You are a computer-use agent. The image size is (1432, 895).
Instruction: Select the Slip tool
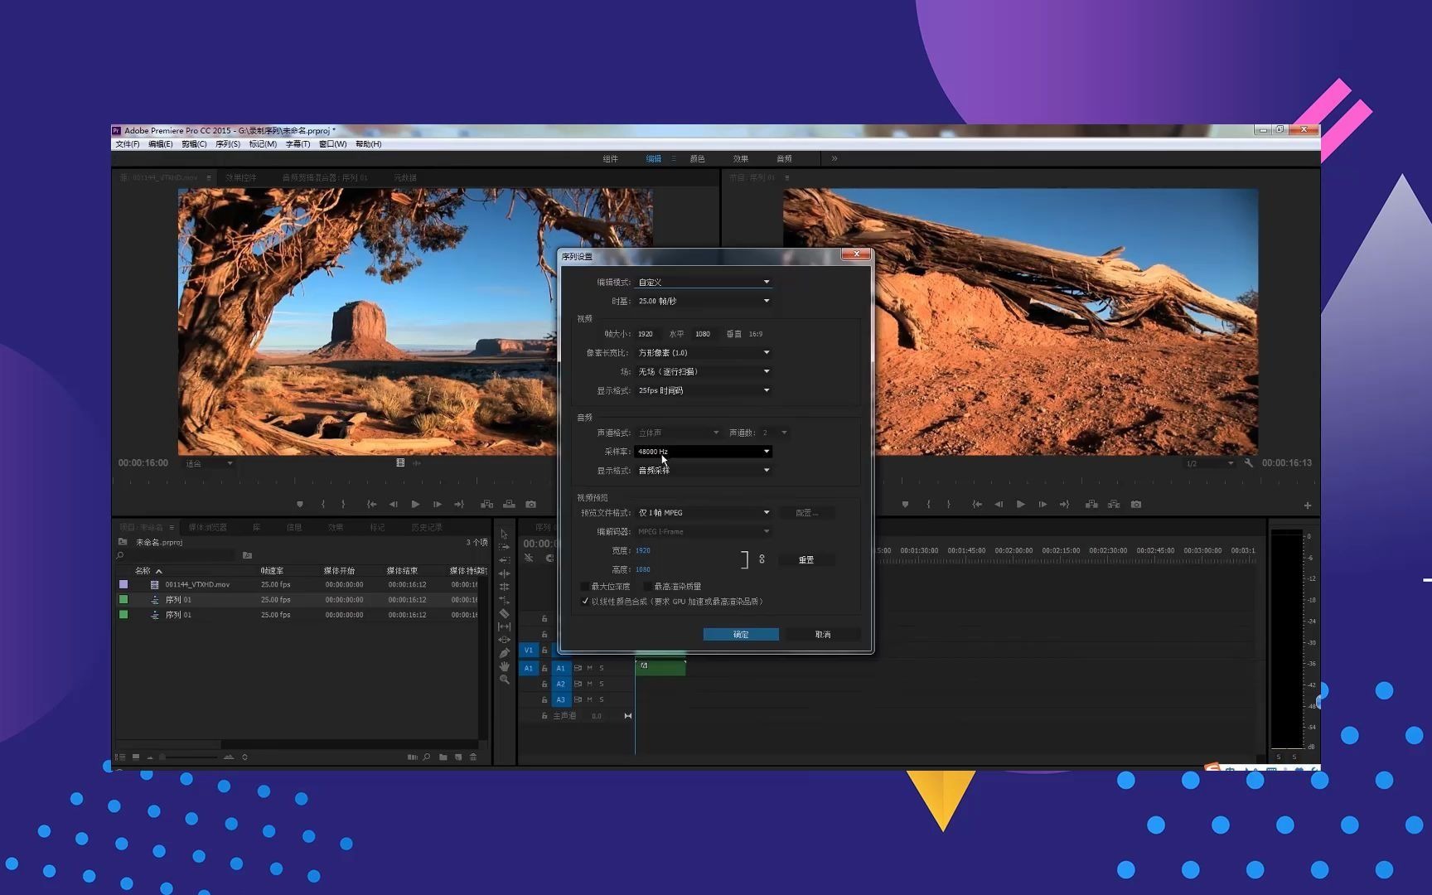tap(504, 626)
